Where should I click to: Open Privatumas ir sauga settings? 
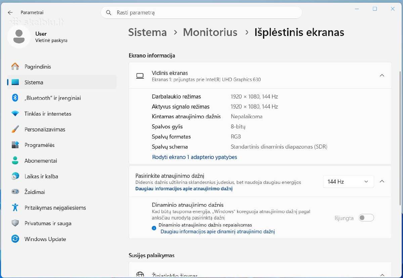coord(61,223)
